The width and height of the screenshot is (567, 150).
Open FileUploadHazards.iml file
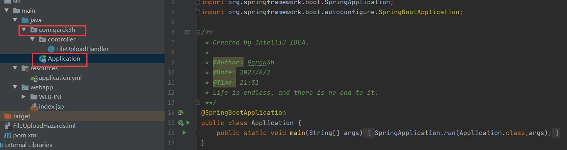[x=44, y=126]
